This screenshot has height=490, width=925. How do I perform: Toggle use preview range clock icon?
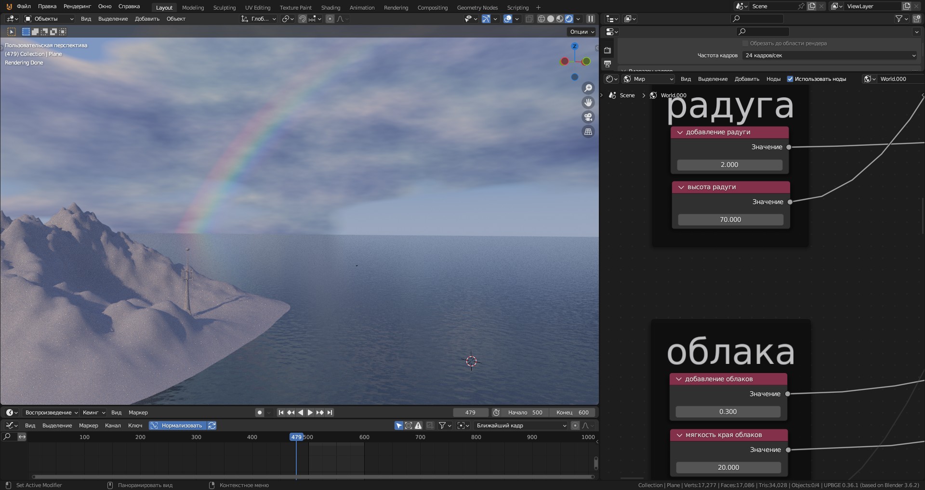(496, 413)
